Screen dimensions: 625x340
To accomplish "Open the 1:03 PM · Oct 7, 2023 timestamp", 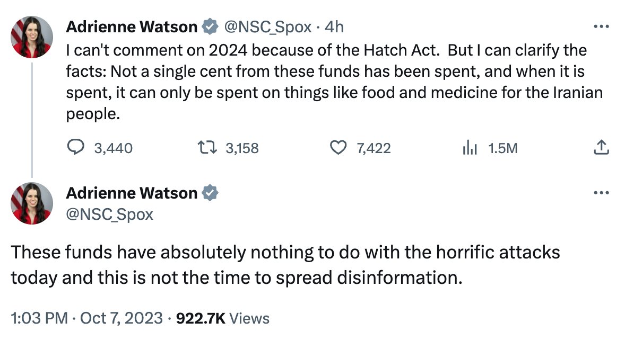I will pyautogui.click(x=87, y=318).
